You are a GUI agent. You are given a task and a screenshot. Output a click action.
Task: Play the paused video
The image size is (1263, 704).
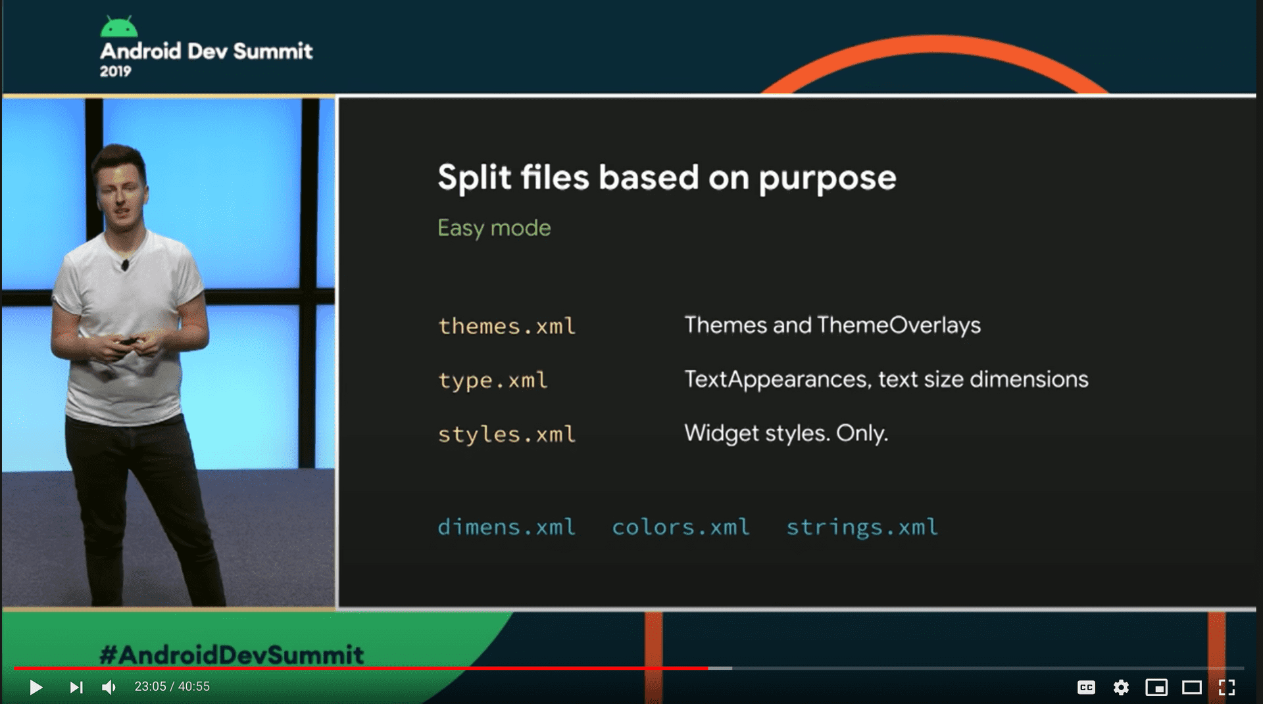[37, 687]
